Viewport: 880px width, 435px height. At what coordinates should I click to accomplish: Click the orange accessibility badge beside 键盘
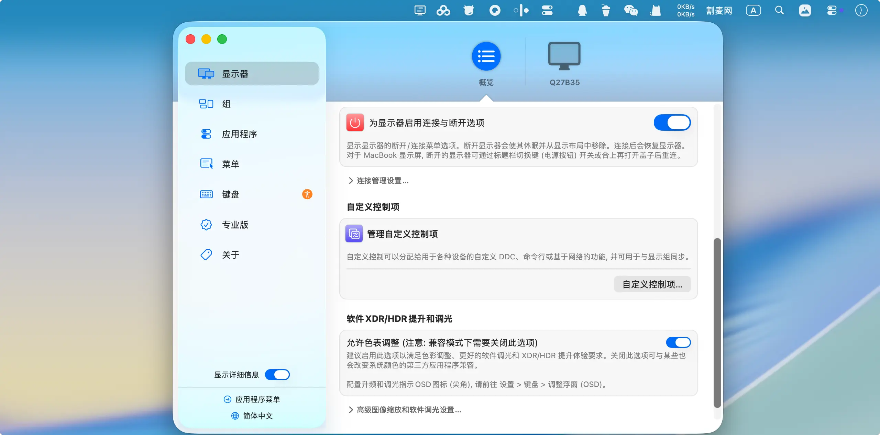(307, 194)
